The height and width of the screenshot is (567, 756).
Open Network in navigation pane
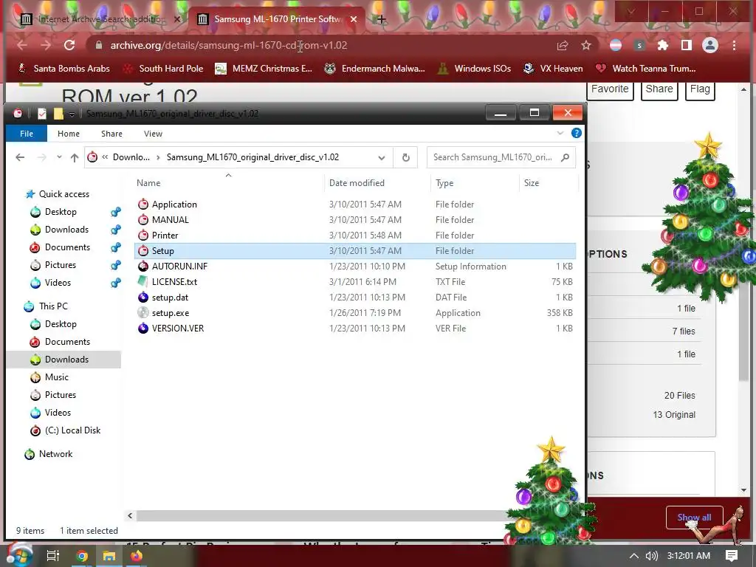pyautogui.click(x=55, y=454)
